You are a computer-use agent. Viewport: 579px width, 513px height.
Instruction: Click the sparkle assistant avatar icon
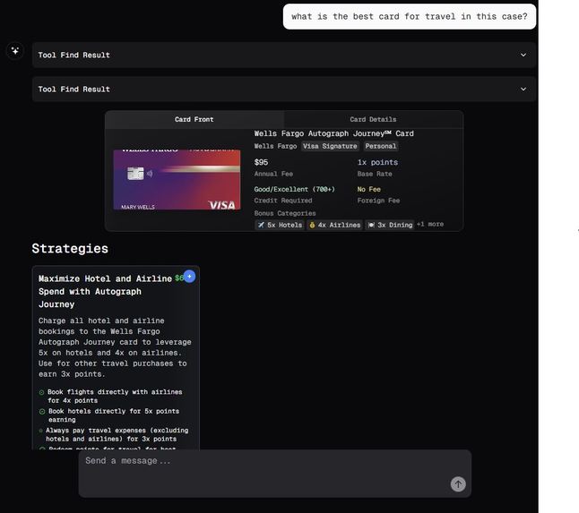[x=15, y=50]
